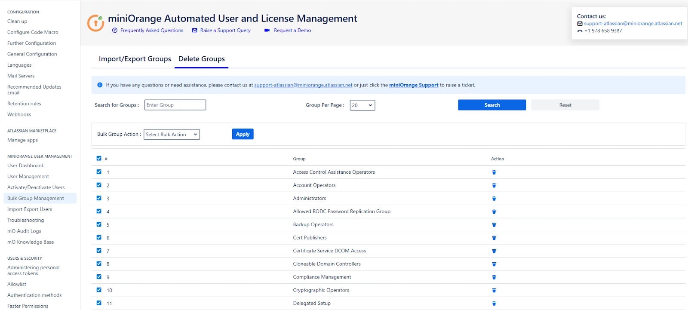Expand the Select Bulk Action dropdown
The width and height of the screenshot is (688, 310).
[172, 135]
